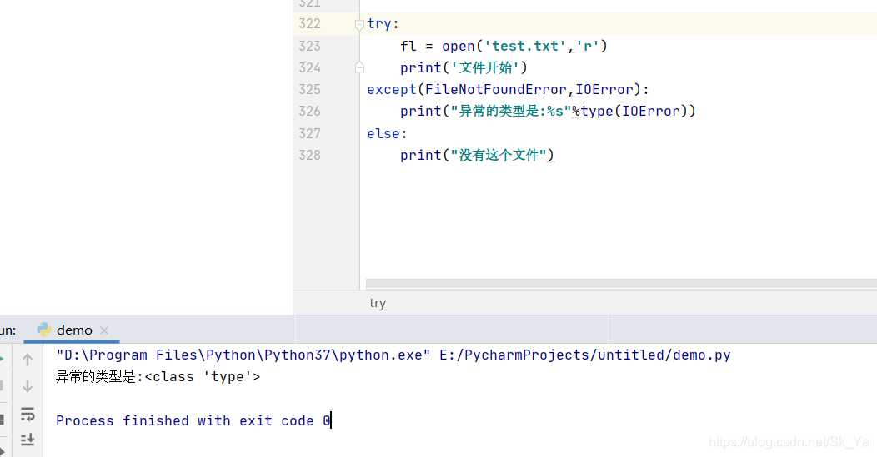Click line number 325 in gutter
The width and height of the screenshot is (877, 457).
(310, 89)
